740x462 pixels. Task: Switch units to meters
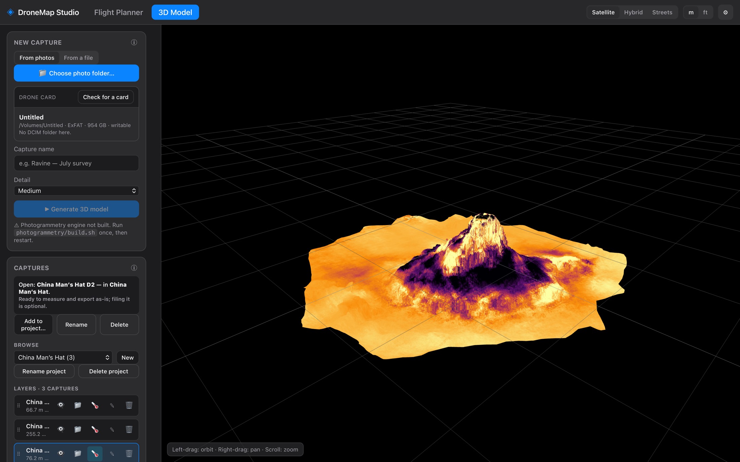point(691,12)
